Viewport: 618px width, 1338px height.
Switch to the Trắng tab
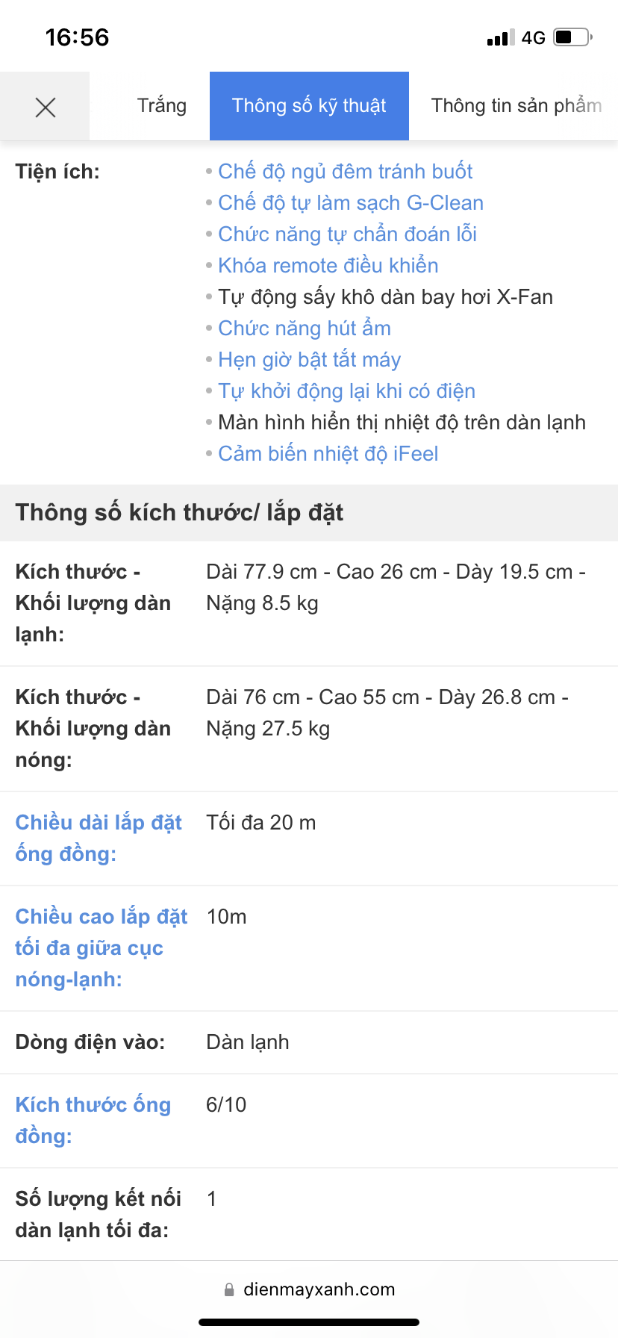(161, 106)
